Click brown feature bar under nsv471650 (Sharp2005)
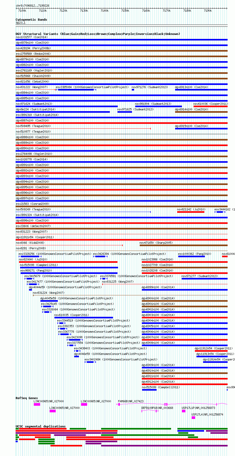235x456 pixels. point(184,245)
